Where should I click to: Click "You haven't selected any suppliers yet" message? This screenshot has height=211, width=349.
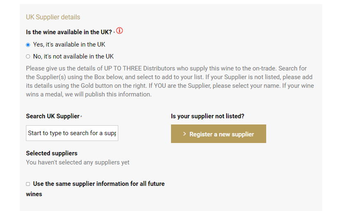point(78,162)
